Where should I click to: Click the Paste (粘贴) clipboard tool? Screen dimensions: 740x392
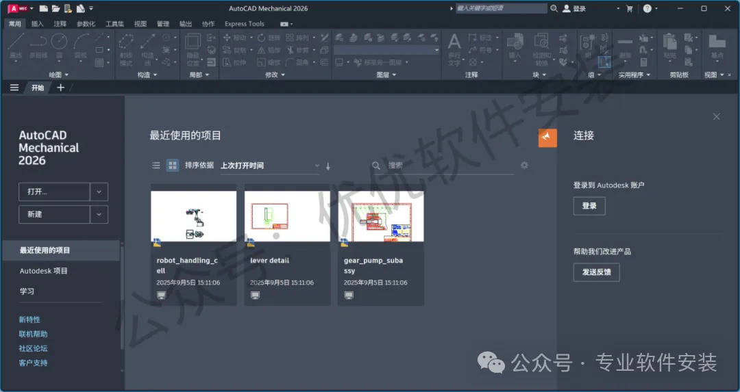(669, 46)
